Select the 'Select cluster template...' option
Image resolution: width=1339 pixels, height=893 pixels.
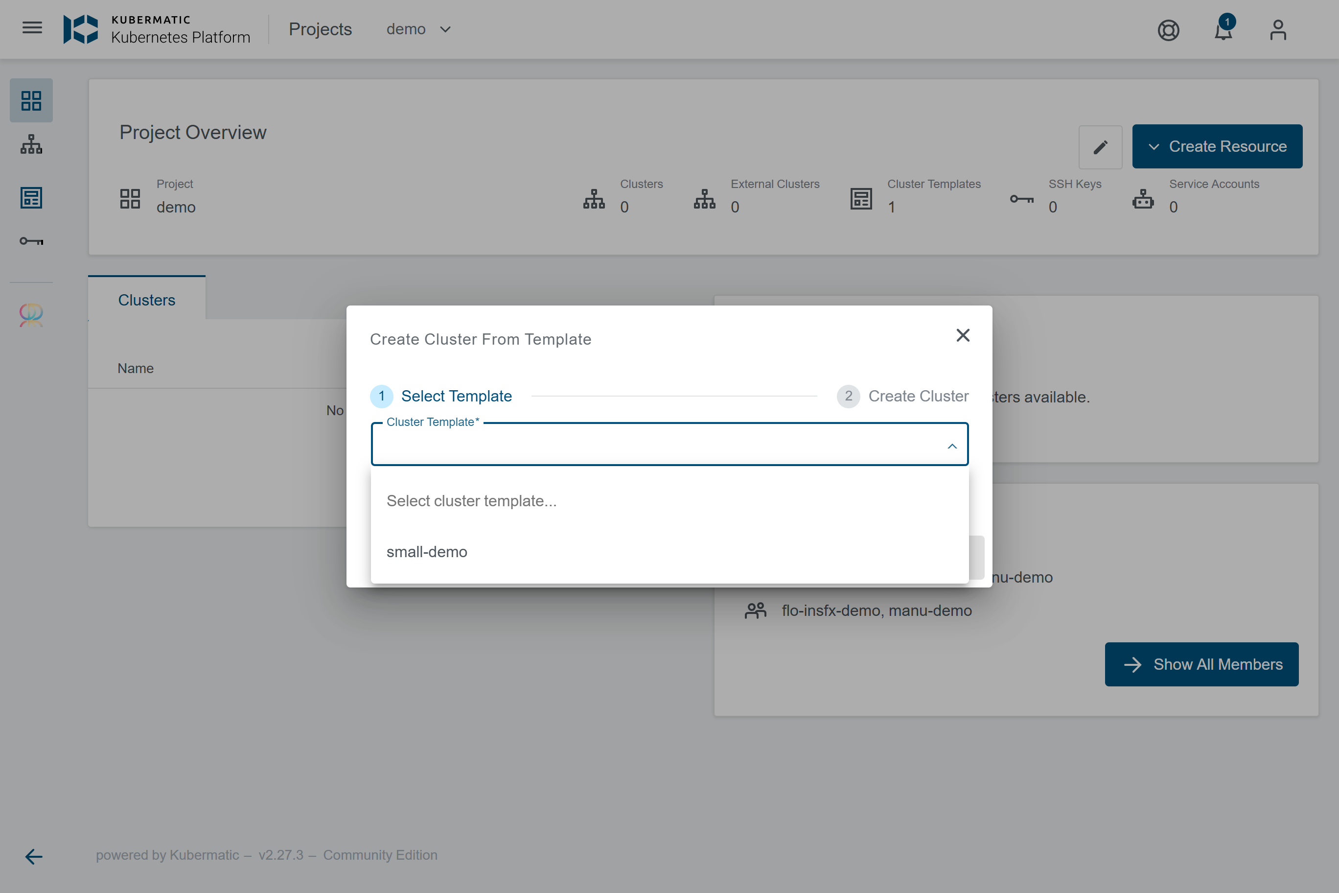pyautogui.click(x=471, y=501)
